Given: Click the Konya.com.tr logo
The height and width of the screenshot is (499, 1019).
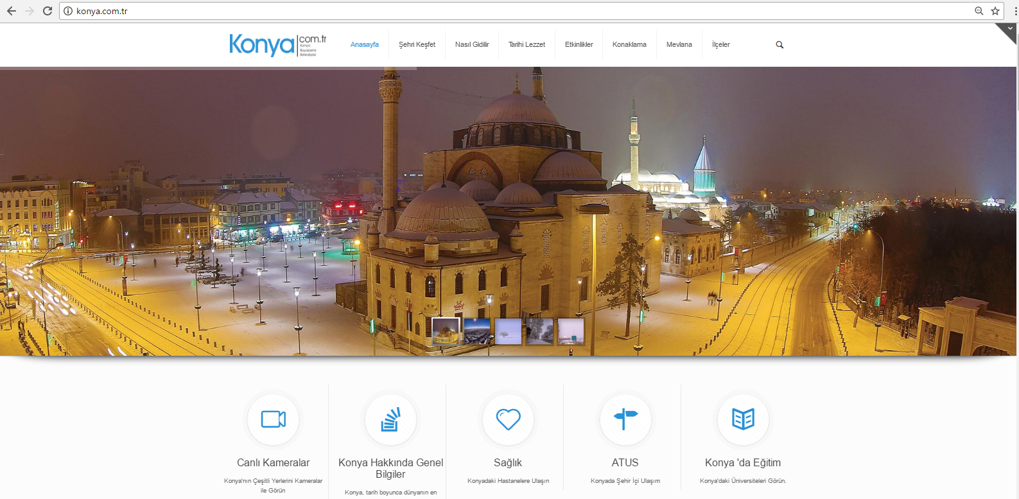Looking at the screenshot, I should pos(278,45).
